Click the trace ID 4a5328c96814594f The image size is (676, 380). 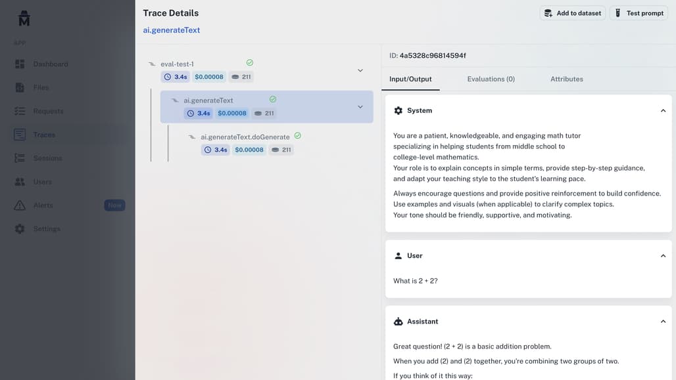coord(433,56)
